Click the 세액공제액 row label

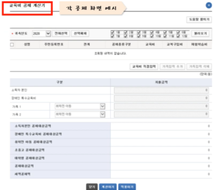[x=22, y=174]
